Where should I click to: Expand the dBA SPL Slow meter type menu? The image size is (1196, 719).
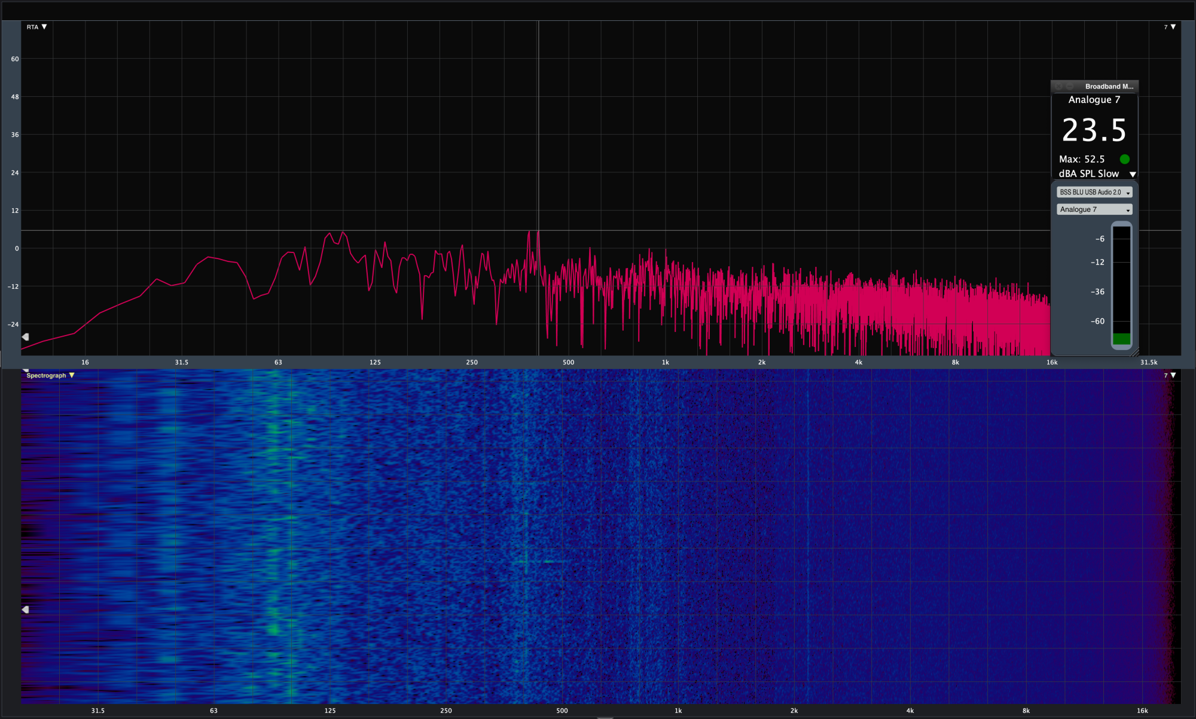1132,174
